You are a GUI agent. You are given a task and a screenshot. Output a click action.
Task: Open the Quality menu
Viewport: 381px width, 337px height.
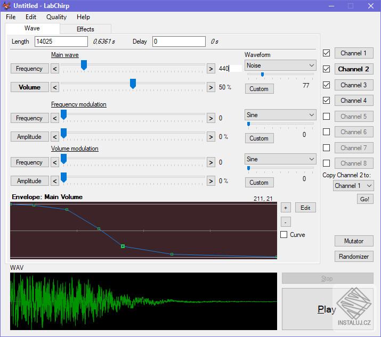click(56, 17)
